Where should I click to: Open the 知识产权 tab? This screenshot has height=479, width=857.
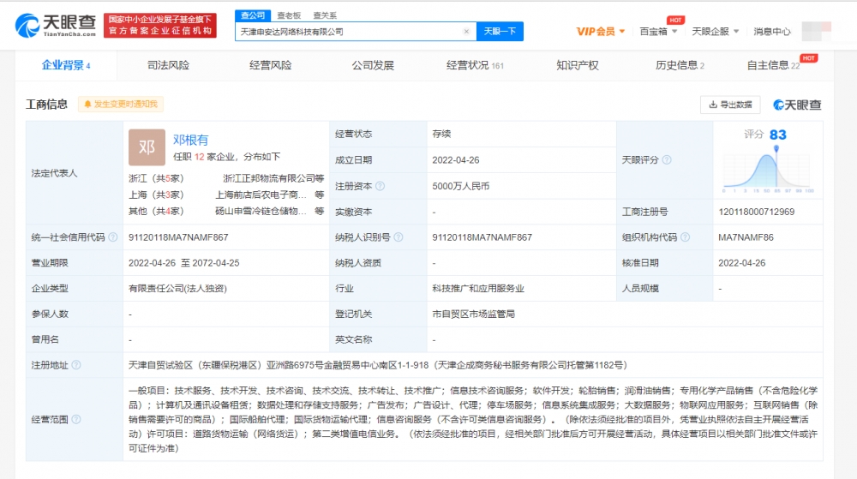tap(577, 65)
